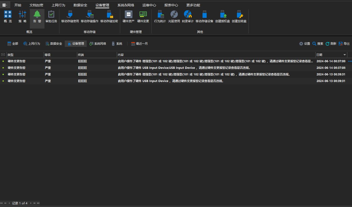Sort by the 等级 column header
This screenshot has width=352, height=207.
[x=60, y=55]
